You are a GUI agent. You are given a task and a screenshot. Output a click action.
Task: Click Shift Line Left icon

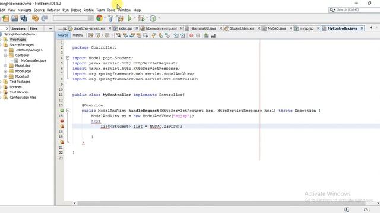(176, 35)
